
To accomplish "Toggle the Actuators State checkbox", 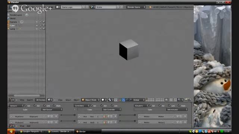I will 179,105.
